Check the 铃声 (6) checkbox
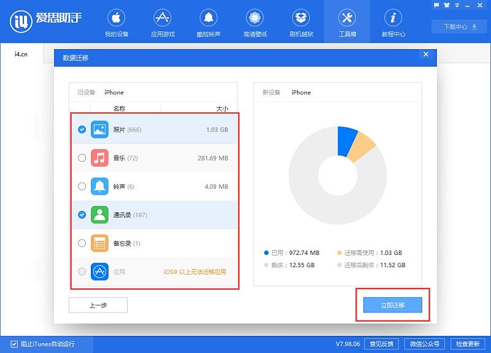The height and width of the screenshot is (353, 491). 82,186
